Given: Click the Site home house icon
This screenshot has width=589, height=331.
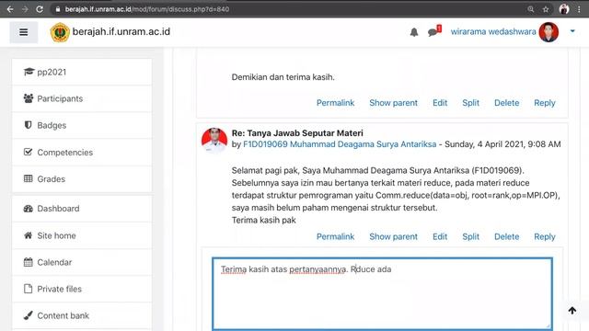Looking at the screenshot, I should tap(29, 235).
